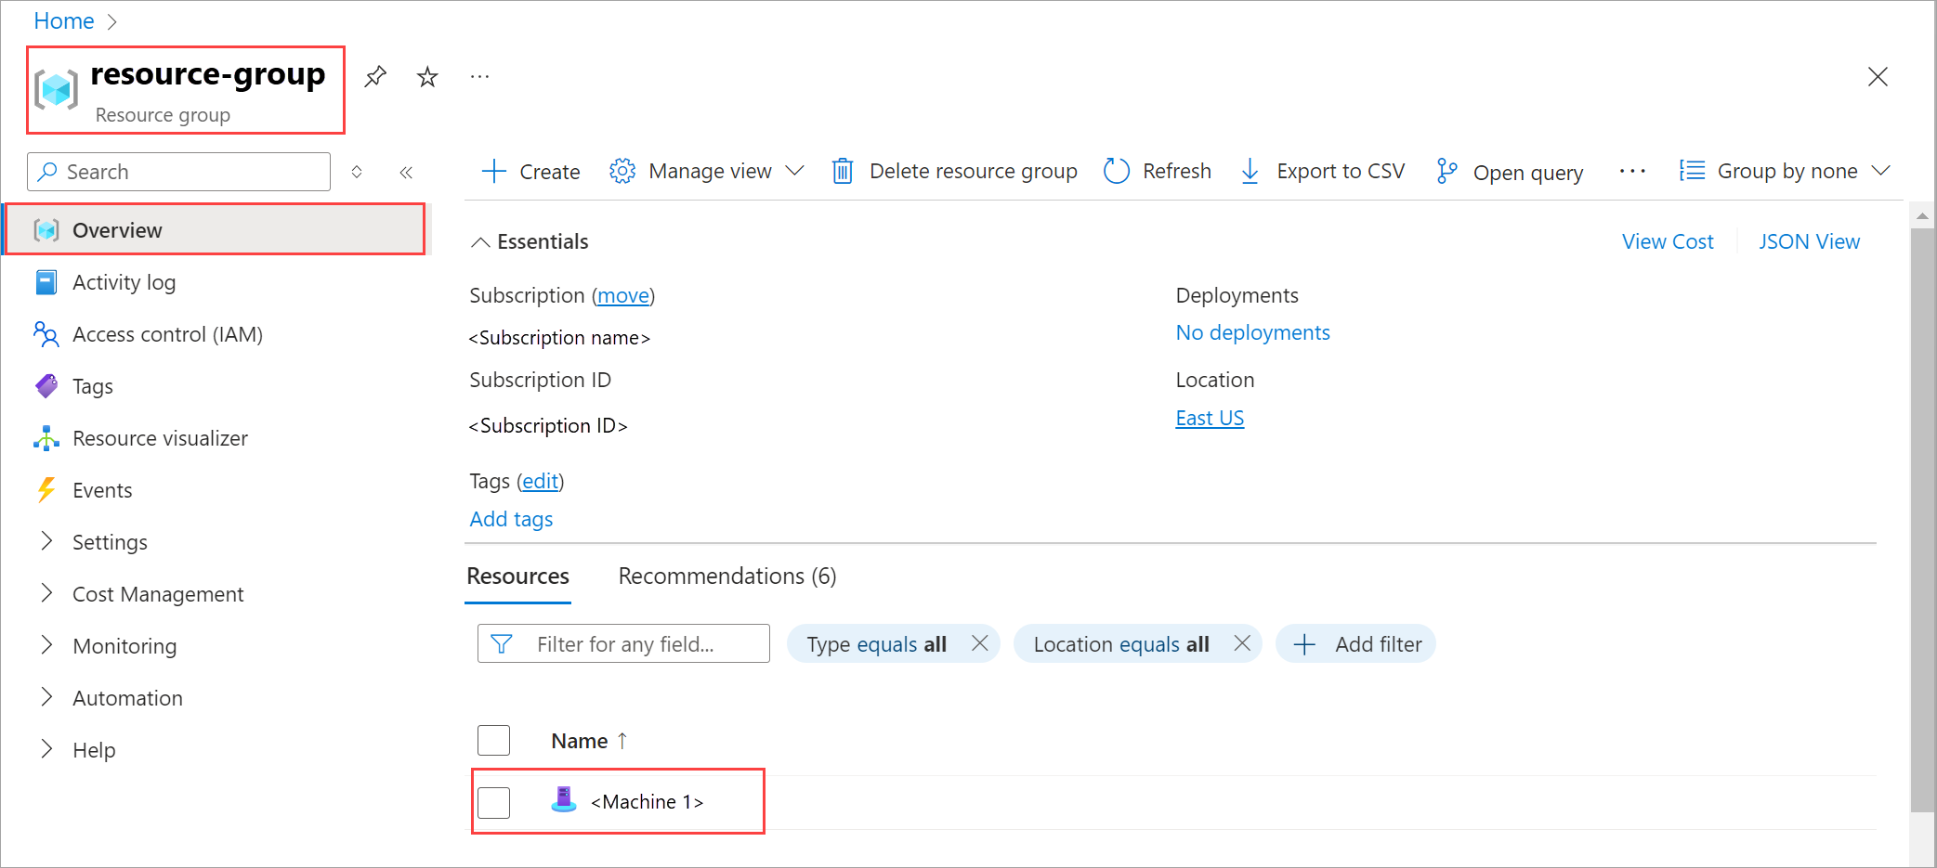The image size is (1937, 868).
Task: Open the Tags sidebar item
Action: tap(93, 386)
